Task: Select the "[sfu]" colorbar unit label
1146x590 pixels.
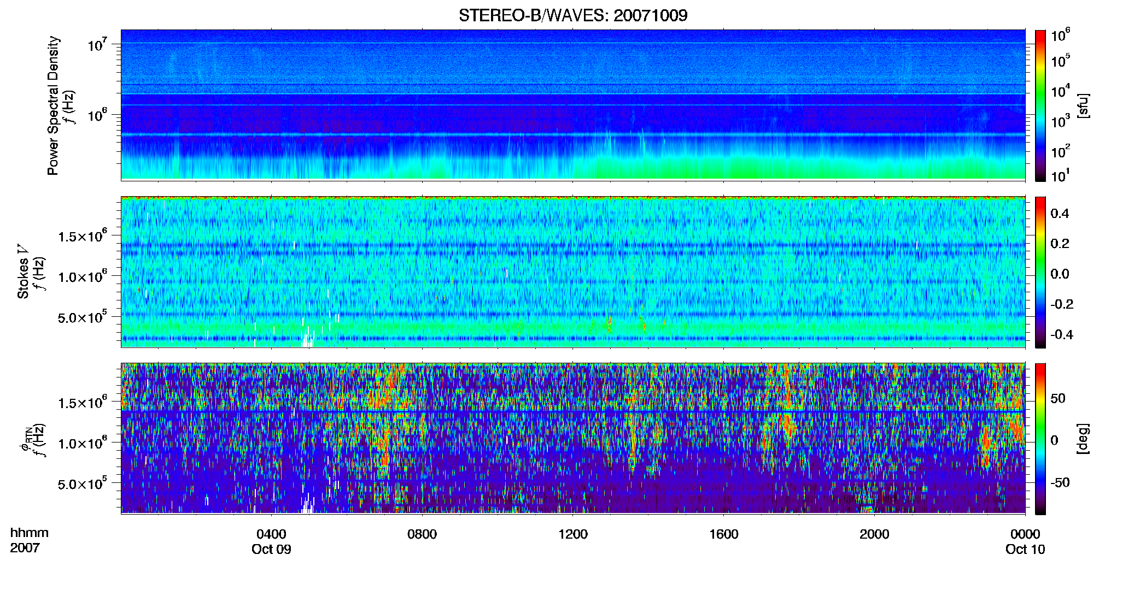Action: pos(1083,105)
